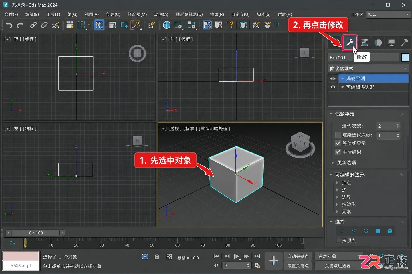Open the 修改器(M) menu
Screen dimensions: 412x274
137,14
